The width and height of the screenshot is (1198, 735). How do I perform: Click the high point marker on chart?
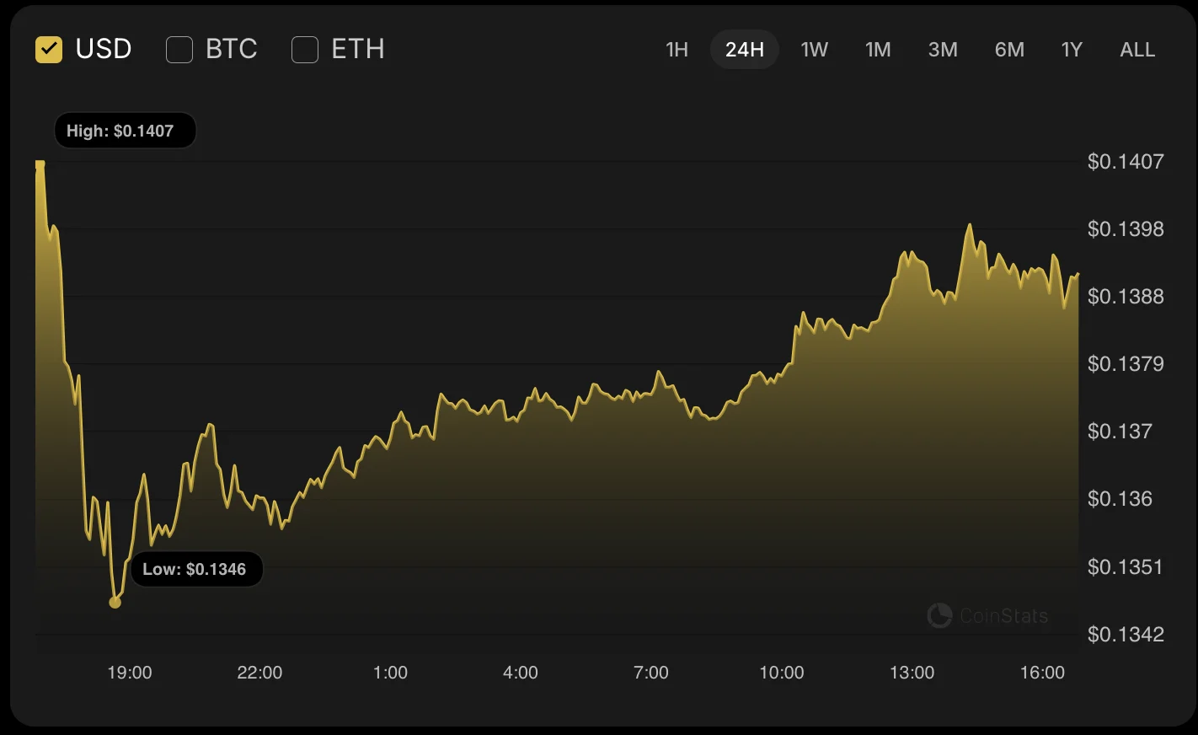point(40,164)
